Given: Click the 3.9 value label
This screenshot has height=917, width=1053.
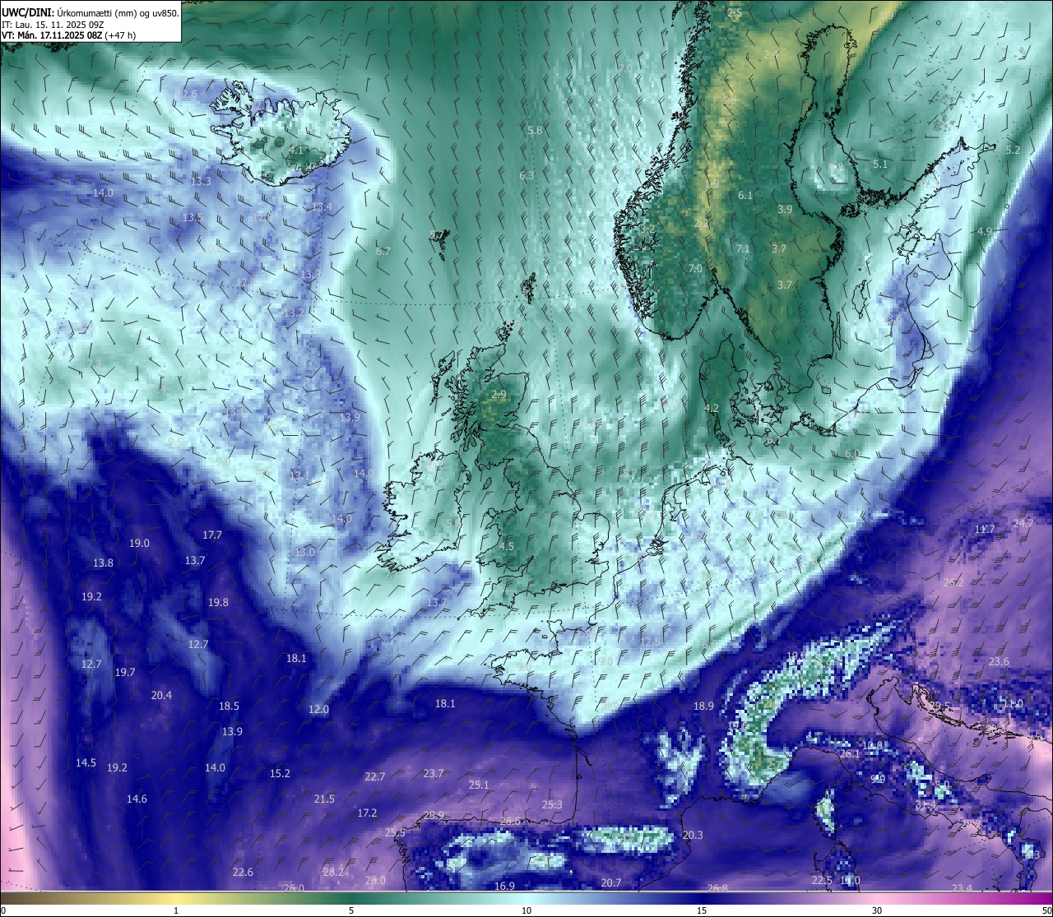Looking at the screenshot, I should pos(785,210).
